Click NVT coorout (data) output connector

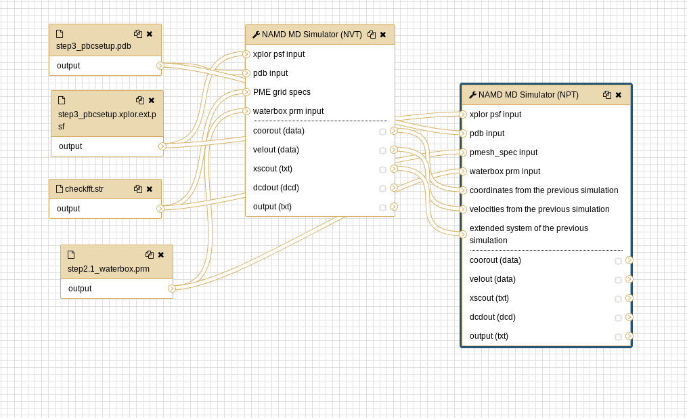394,131
